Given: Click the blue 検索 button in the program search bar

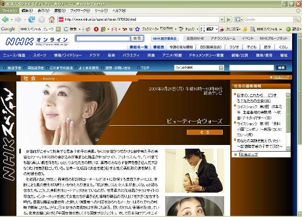Looking at the screenshot, I should 281,68.
